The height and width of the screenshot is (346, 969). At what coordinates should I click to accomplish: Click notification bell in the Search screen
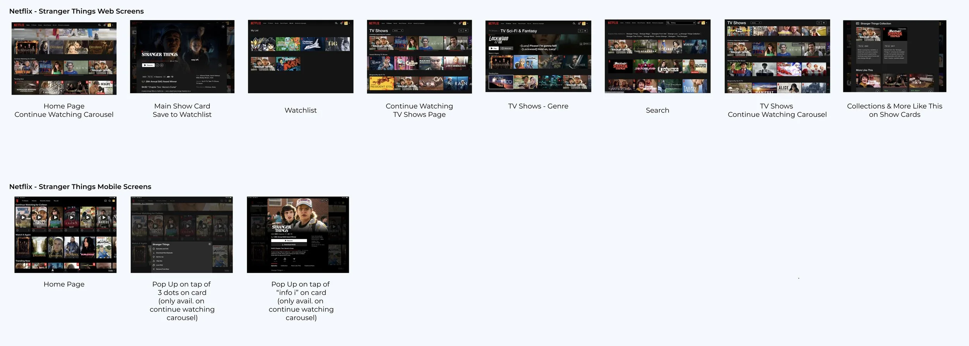coord(698,23)
